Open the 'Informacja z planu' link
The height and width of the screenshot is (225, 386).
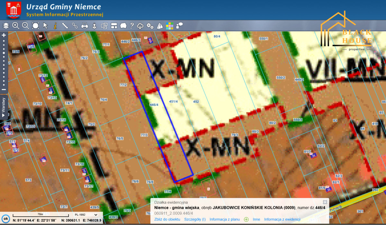(225, 220)
